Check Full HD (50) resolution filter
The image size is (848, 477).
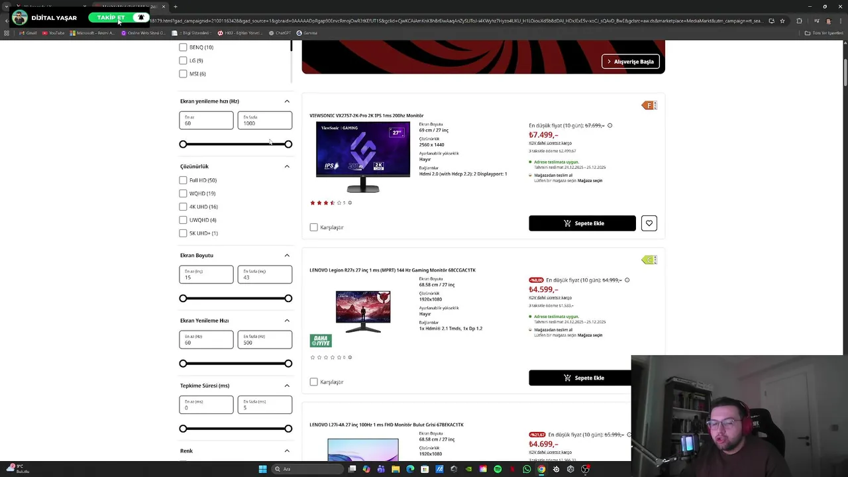[x=183, y=180]
